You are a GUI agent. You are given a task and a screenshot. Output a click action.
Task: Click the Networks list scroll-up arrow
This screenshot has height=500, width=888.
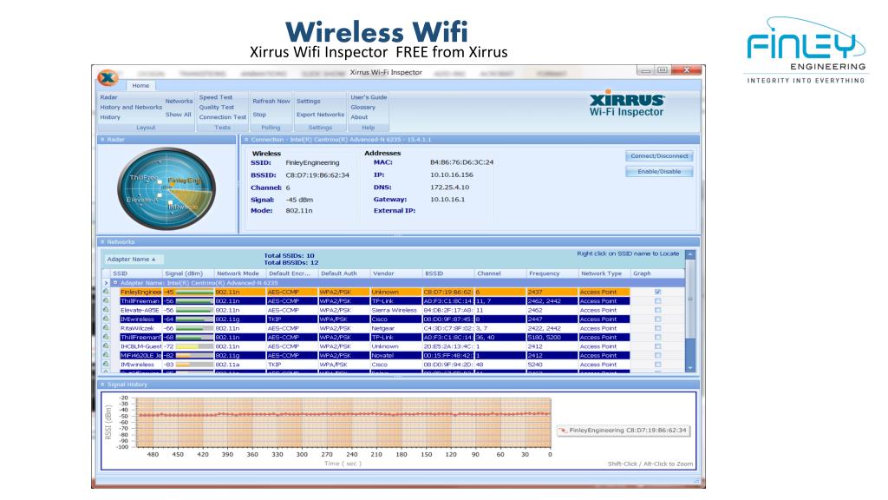(689, 254)
